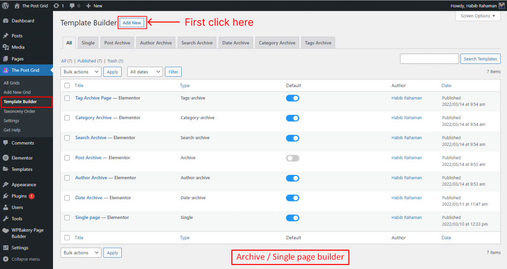Click the Settings icon in main sidebar
507x269 pixels.
click(x=5, y=248)
